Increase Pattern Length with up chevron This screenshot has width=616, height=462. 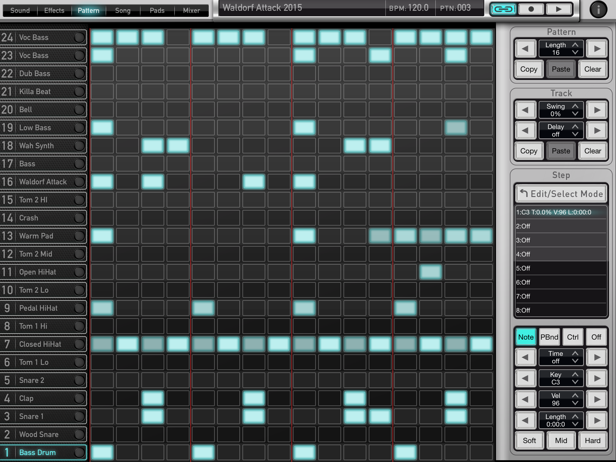click(575, 45)
